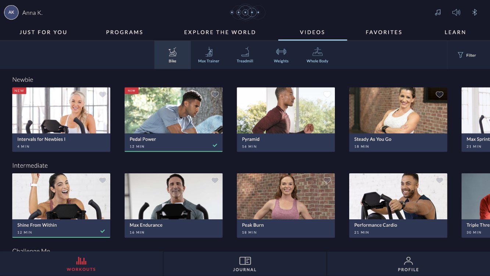Switch to the Favorites tab
The height and width of the screenshot is (276, 490).
point(384,32)
